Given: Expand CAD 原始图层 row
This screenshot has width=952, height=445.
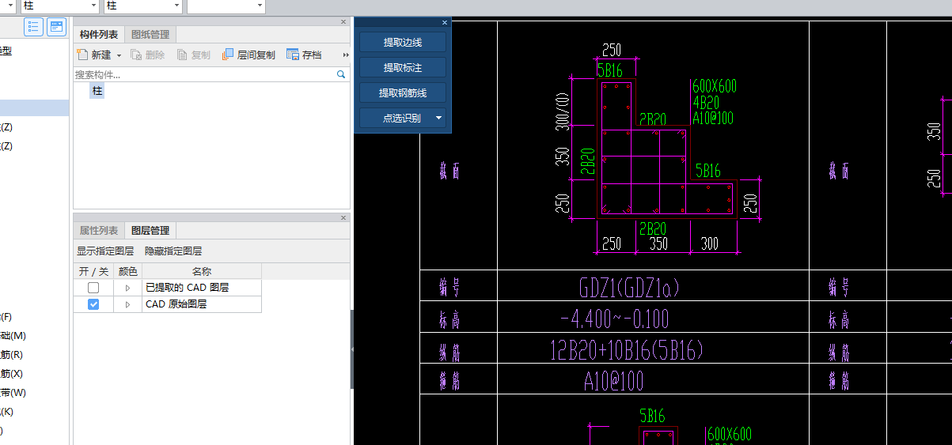Looking at the screenshot, I should [127, 304].
